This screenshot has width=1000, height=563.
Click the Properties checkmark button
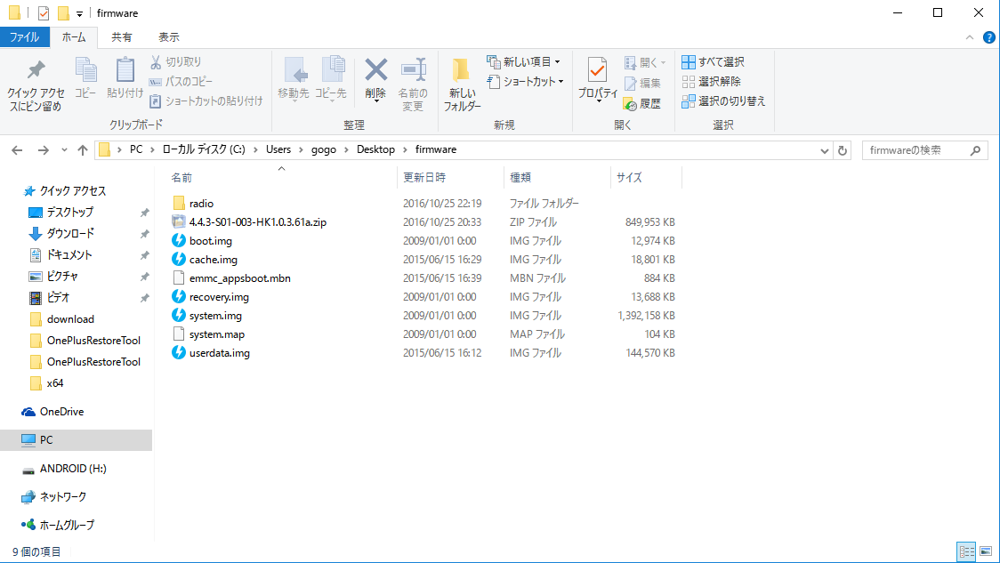598,79
